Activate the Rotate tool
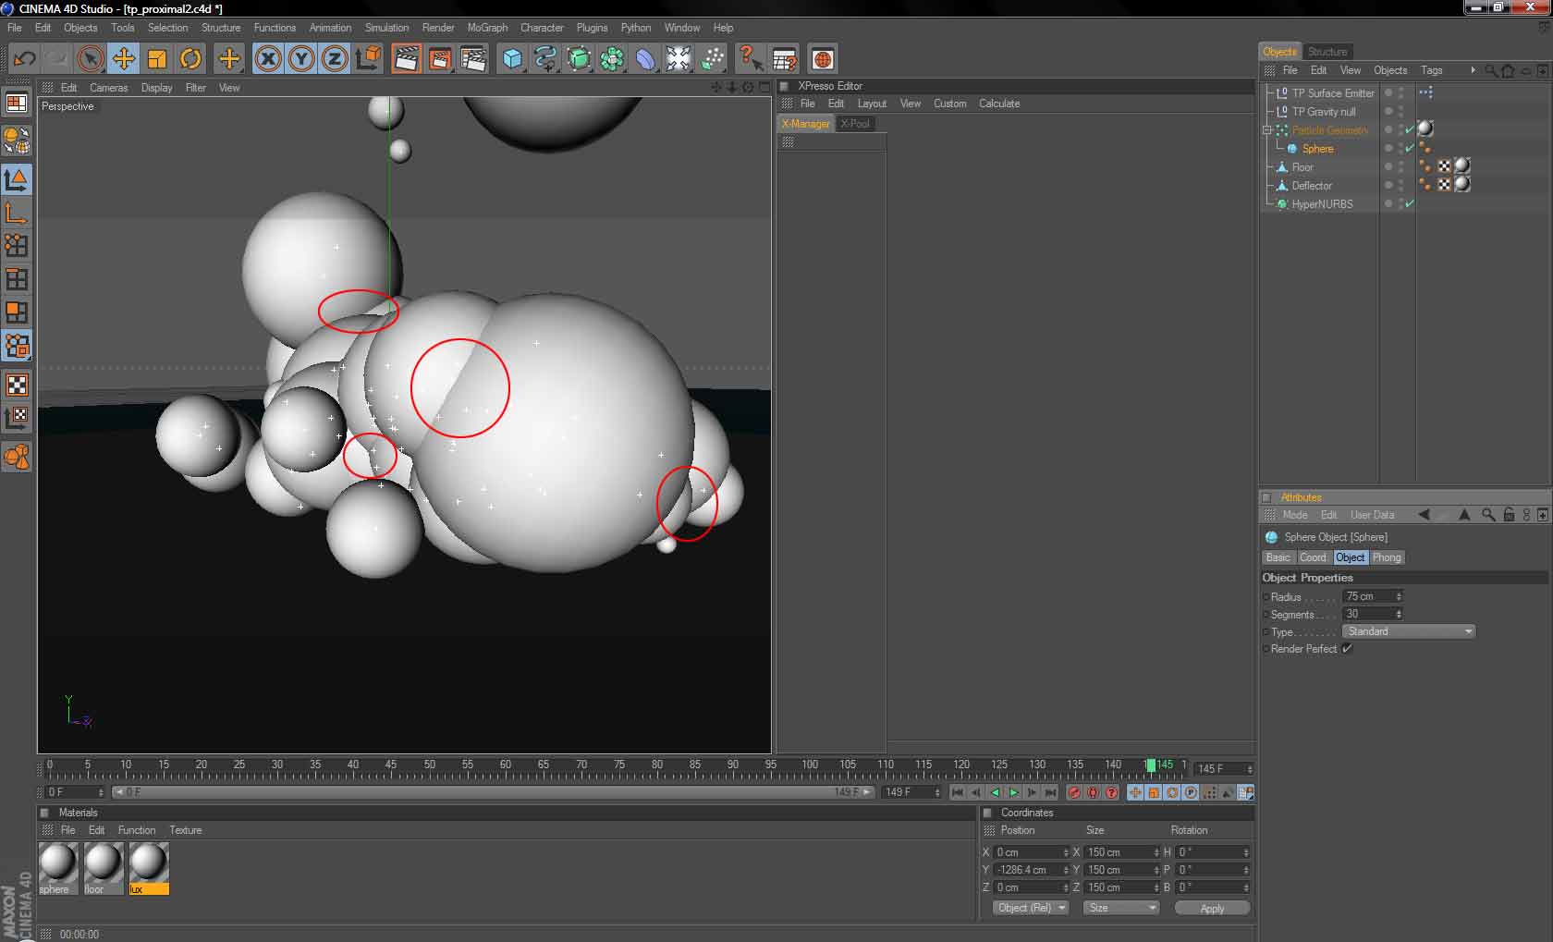This screenshot has height=942, width=1553. 190,59
